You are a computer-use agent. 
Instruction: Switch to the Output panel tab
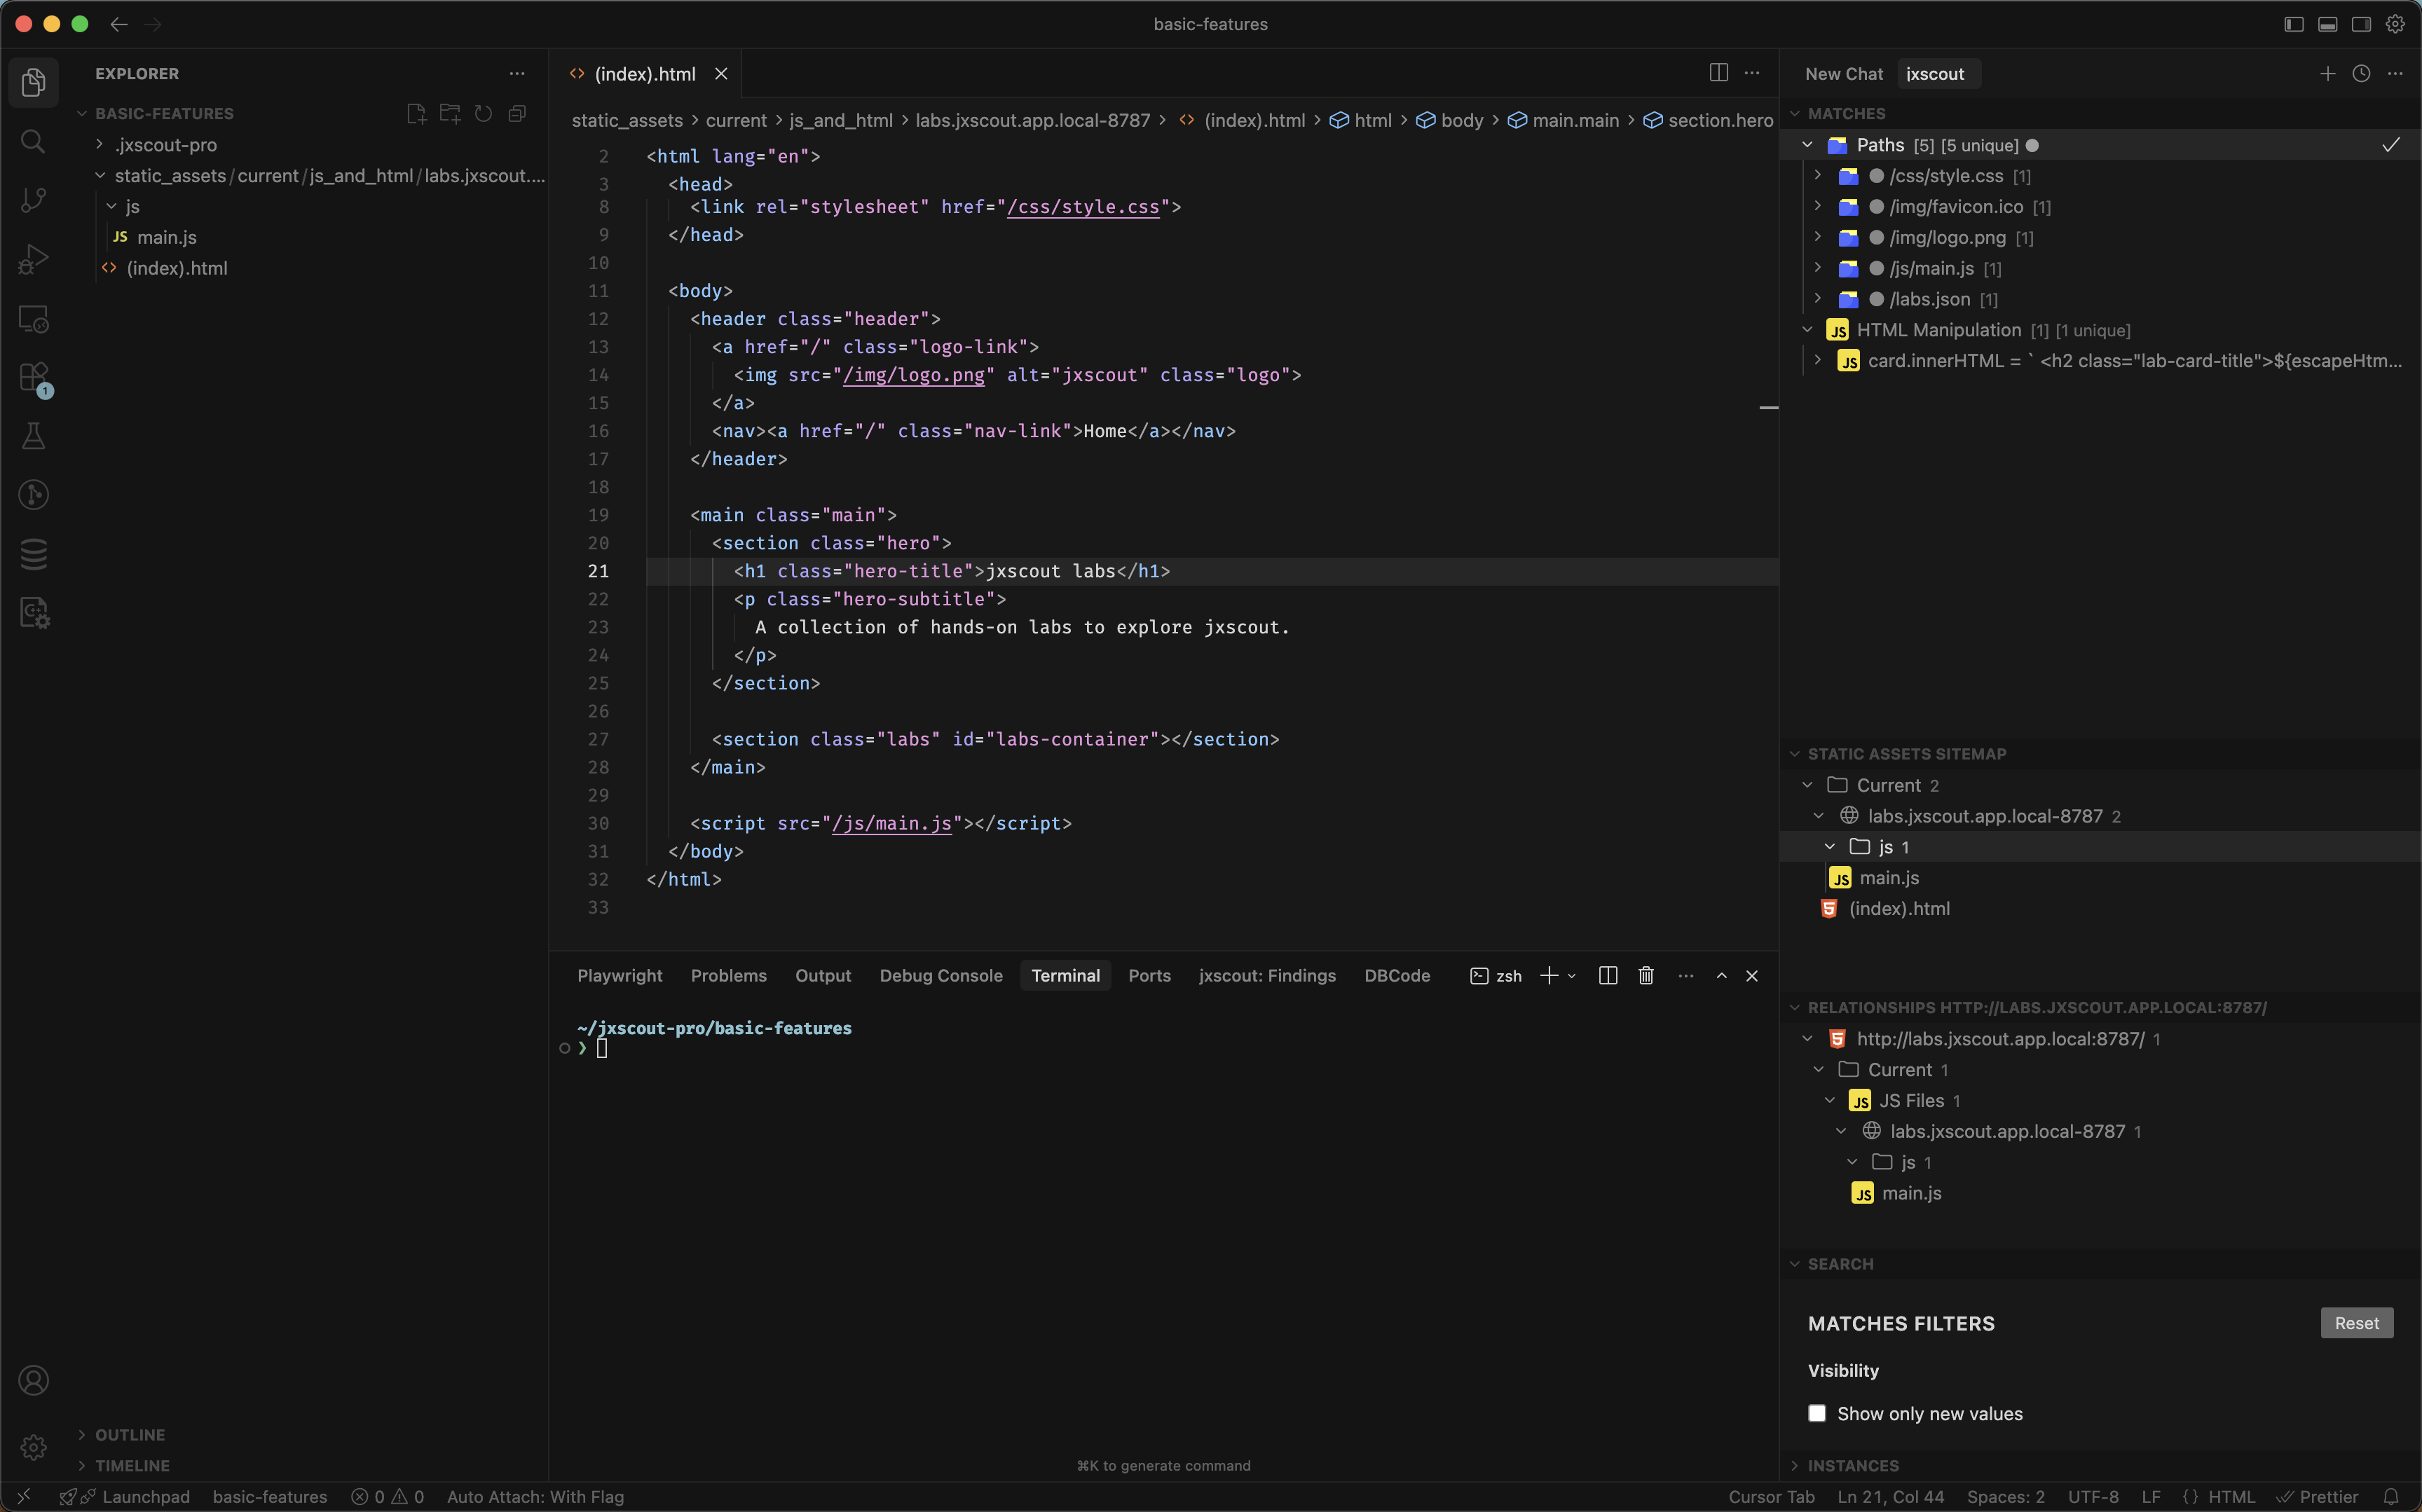tap(823, 976)
